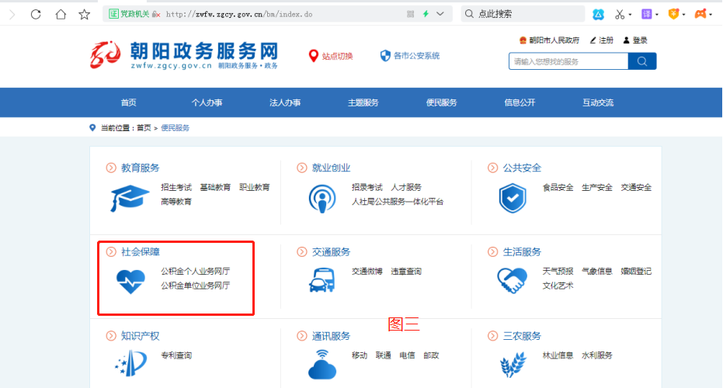Open the purple translate extension icon

click(646, 14)
